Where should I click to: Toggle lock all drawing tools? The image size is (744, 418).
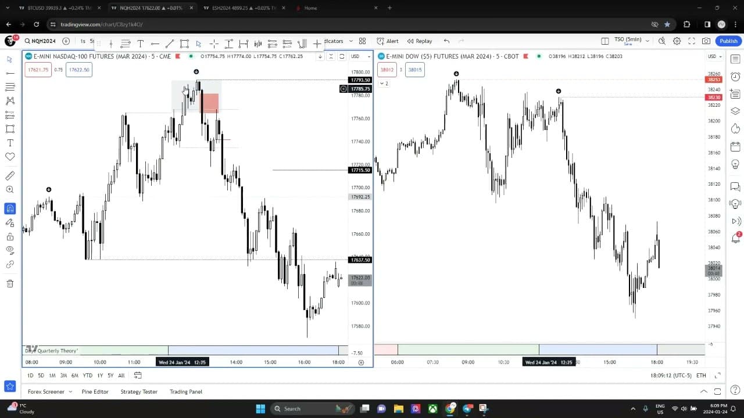[10, 236]
